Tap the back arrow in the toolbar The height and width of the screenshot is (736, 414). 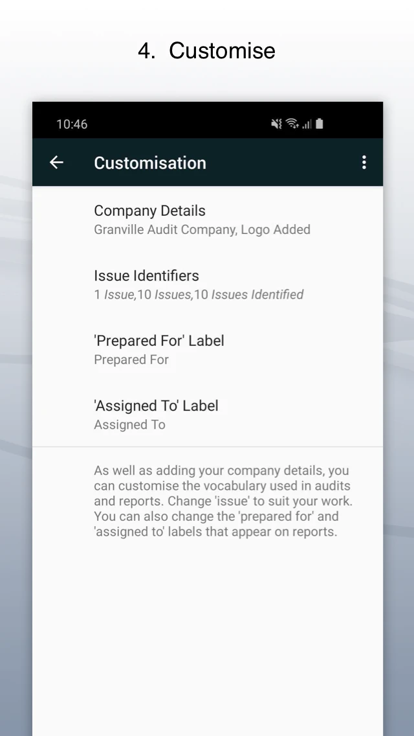[x=57, y=163]
